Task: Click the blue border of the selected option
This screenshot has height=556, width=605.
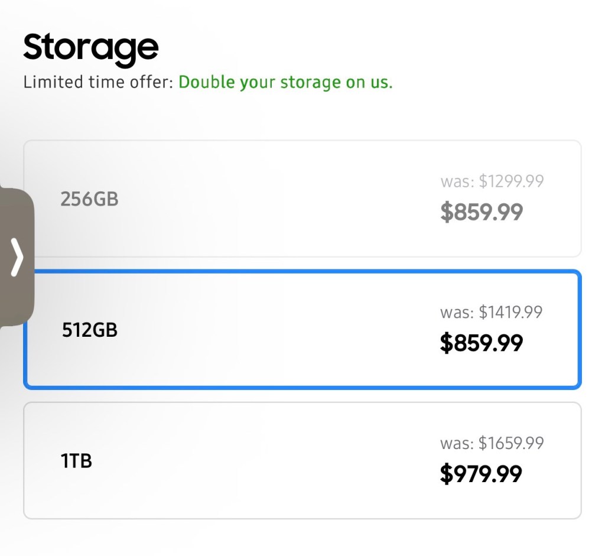Action: pyautogui.click(x=302, y=272)
